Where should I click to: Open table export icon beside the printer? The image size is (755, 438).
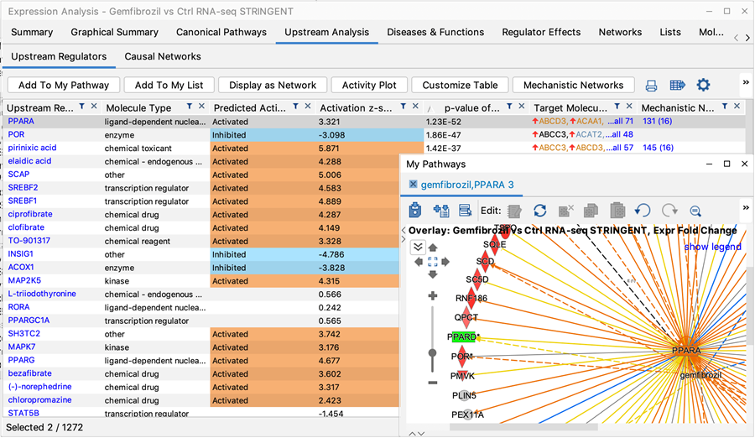point(678,86)
